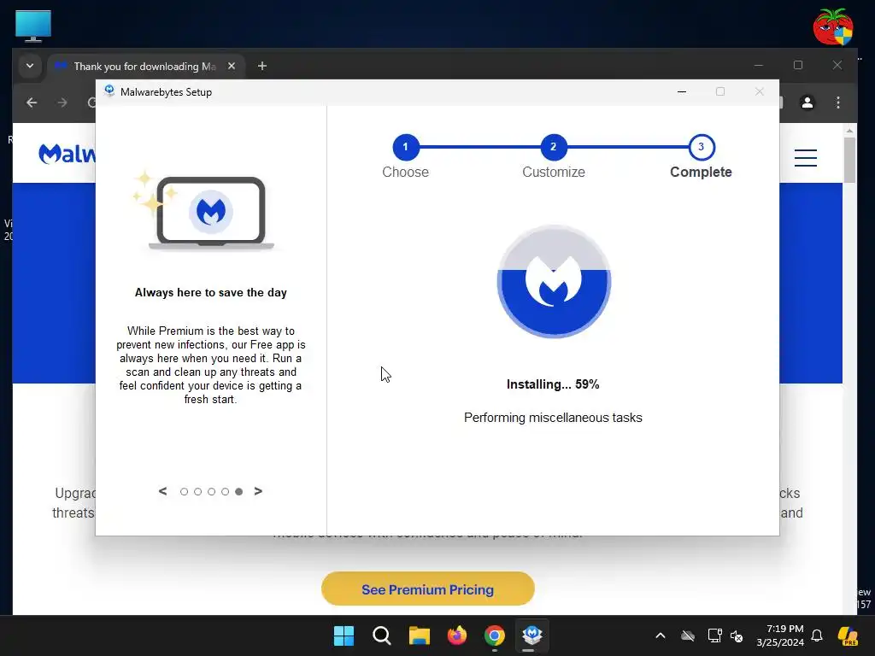Screen dimensions: 875x656
Task: Click the Malwarebytes website logo
Action: point(67,154)
